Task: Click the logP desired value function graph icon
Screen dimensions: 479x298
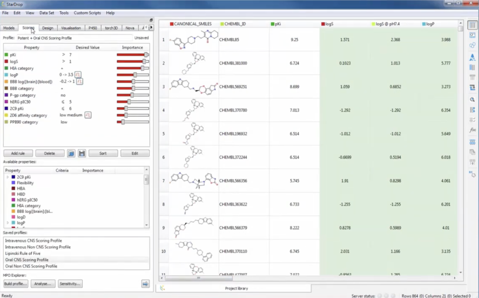Action: point(79,75)
